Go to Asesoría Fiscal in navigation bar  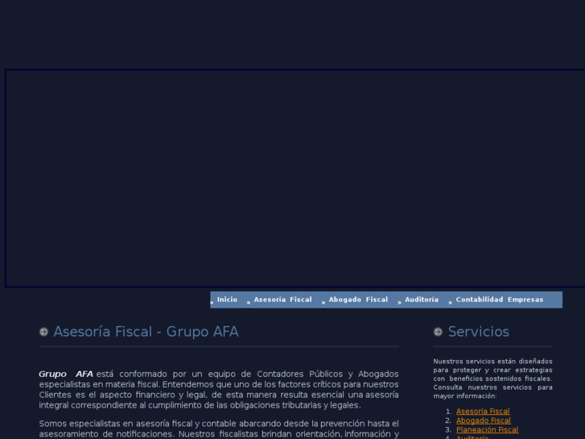282,300
